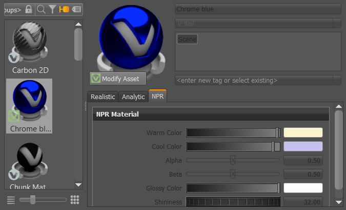Click asset badge on Chunk Mat thumbnail
The width and height of the screenshot is (346, 210).
pos(14,175)
